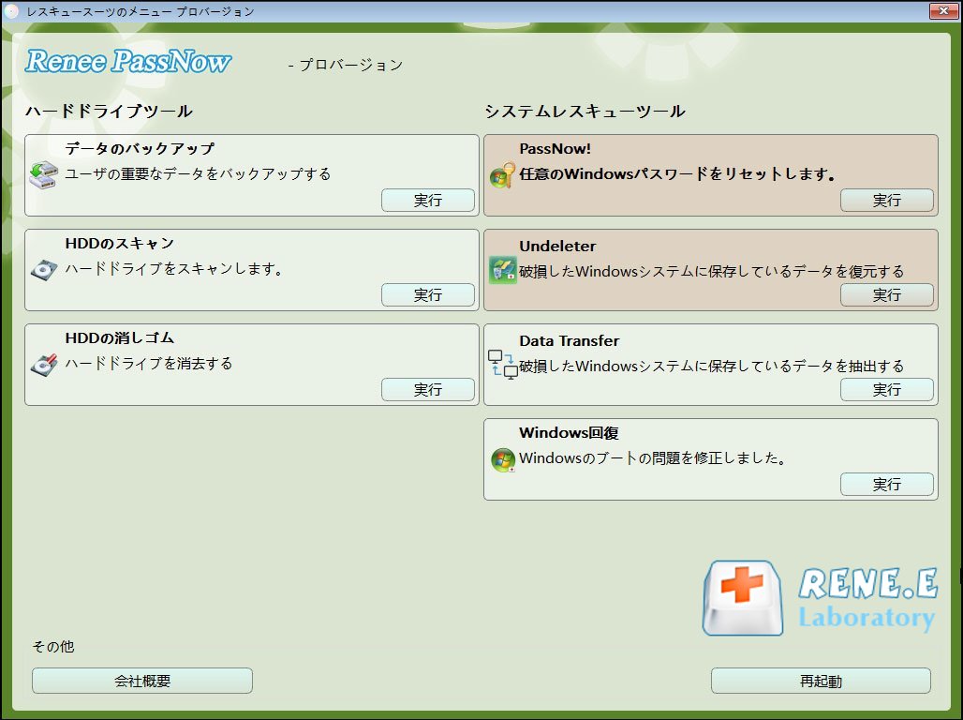This screenshot has height=720, width=963.
Task: Run HDDの消しゴム with 実行 button
Action: click(x=428, y=390)
